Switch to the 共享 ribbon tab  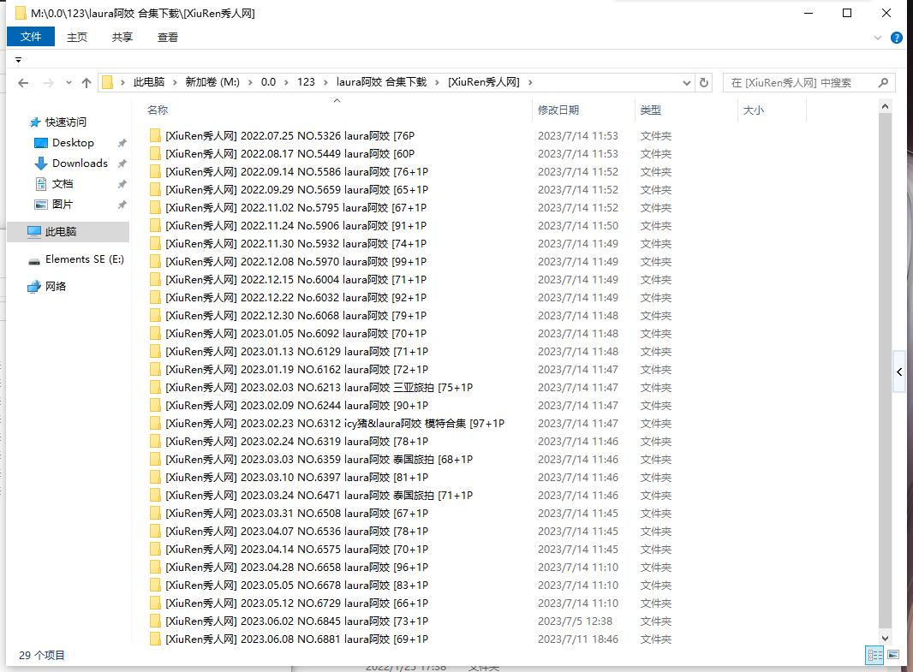(x=122, y=37)
